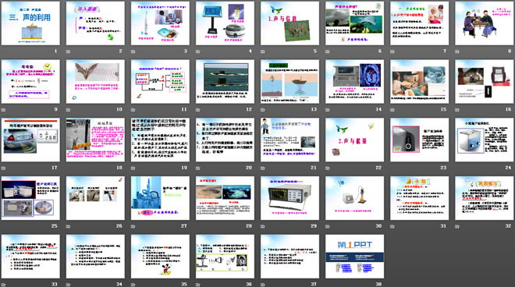Screen dimensions: 515x287
Task: Select slide 28 thumbnail with crater and sea photos
Action: pos(225,198)
